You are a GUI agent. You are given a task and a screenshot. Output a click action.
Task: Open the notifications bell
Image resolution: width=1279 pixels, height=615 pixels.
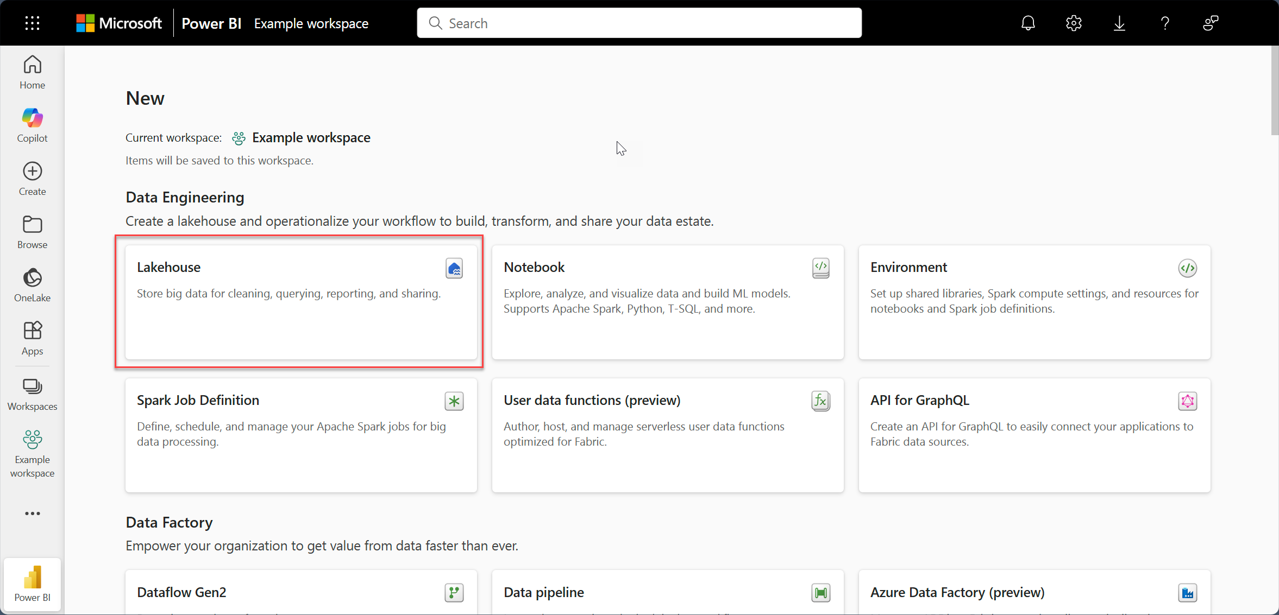tap(1028, 23)
